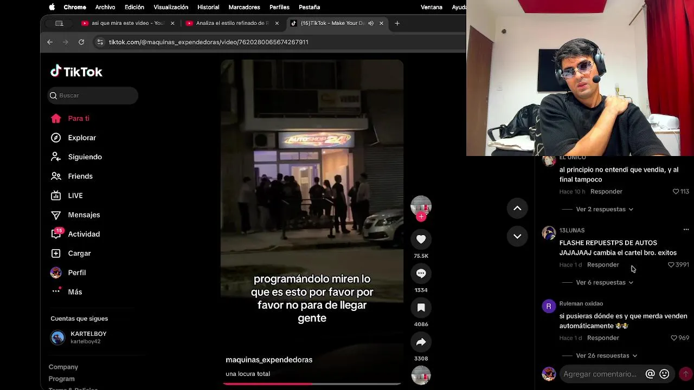This screenshot has width=694, height=390.
Task: Mention someone with @ icon
Action: coord(650,374)
